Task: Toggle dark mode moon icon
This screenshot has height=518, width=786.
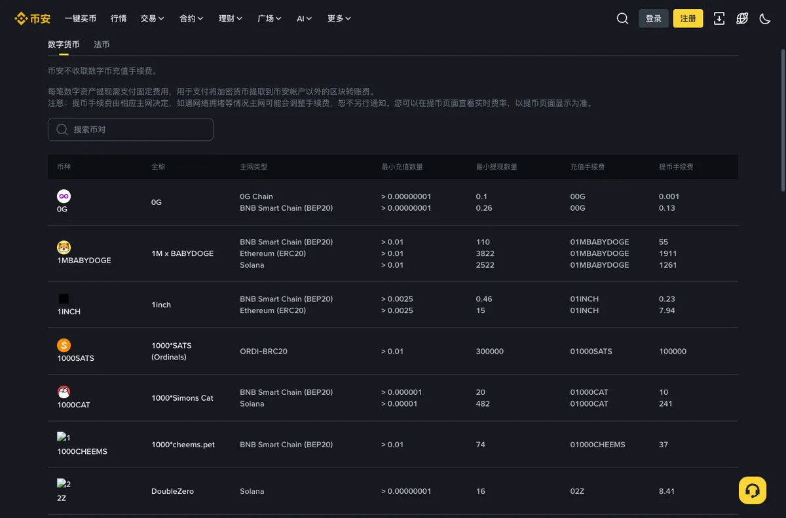Action: coord(765,18)
